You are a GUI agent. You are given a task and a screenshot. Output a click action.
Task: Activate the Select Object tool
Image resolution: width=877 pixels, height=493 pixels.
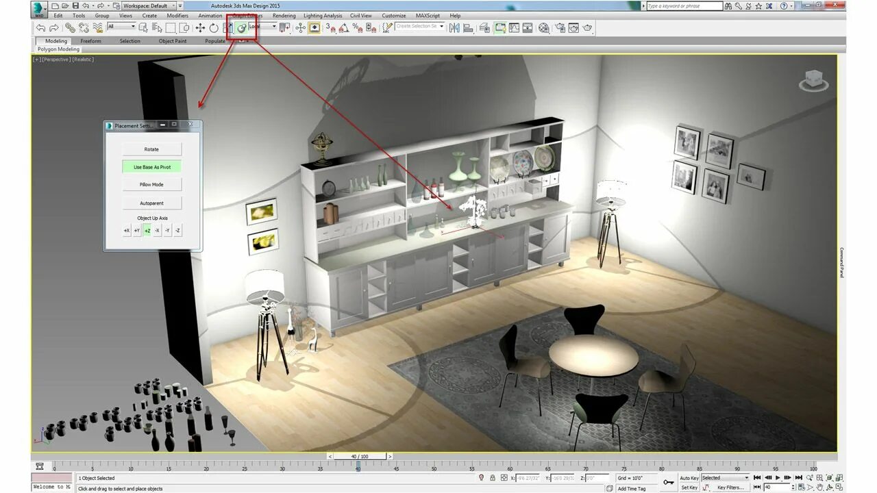[143, 28]
